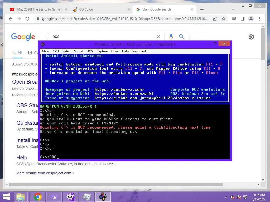The height and width of the screenshot is (202, 270).
Task: Click the Google search box with obs
Action: pos(102,36)
